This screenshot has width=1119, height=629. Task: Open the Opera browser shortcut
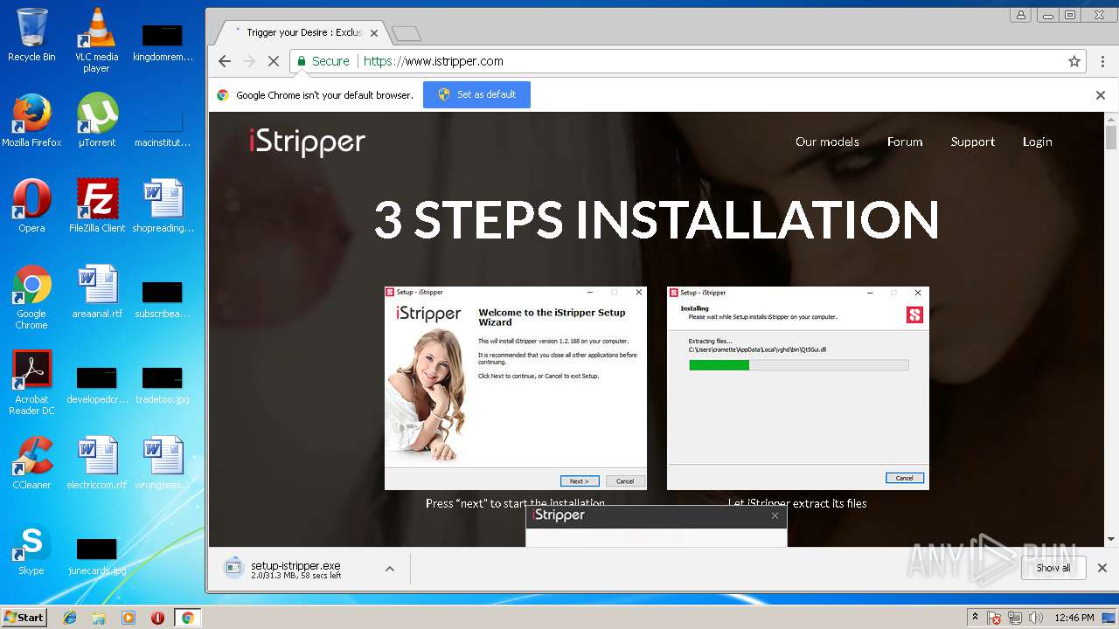click(x=31, y=206)
